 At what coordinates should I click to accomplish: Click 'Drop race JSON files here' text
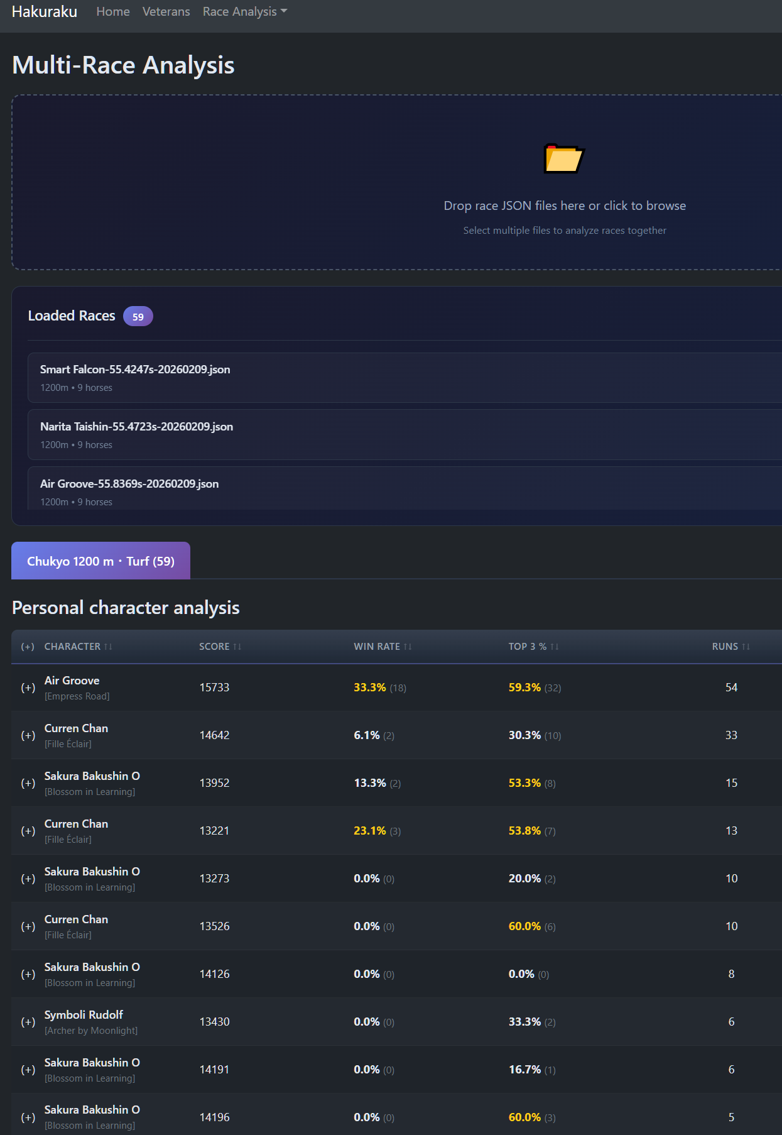565,206
